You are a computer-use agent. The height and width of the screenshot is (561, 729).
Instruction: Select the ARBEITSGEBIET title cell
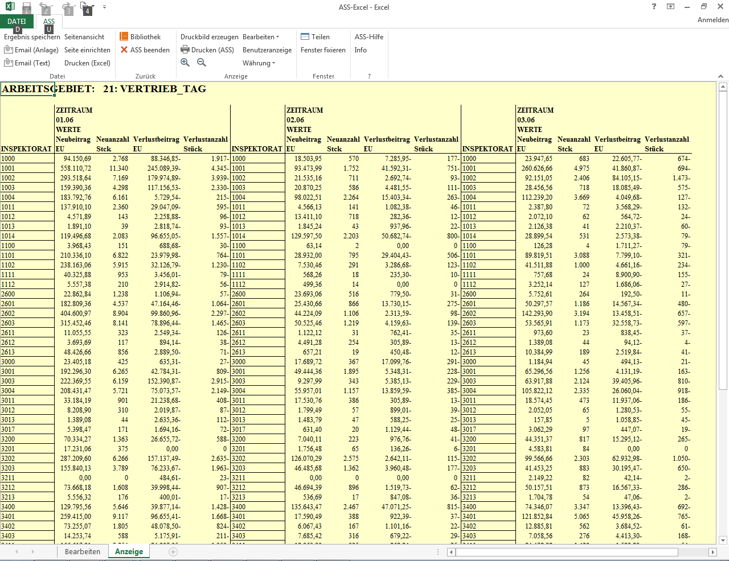coord(27,89)
